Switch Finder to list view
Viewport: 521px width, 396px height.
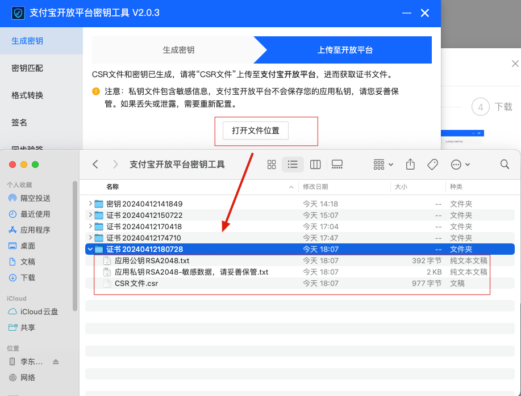(x=293, y=165)
